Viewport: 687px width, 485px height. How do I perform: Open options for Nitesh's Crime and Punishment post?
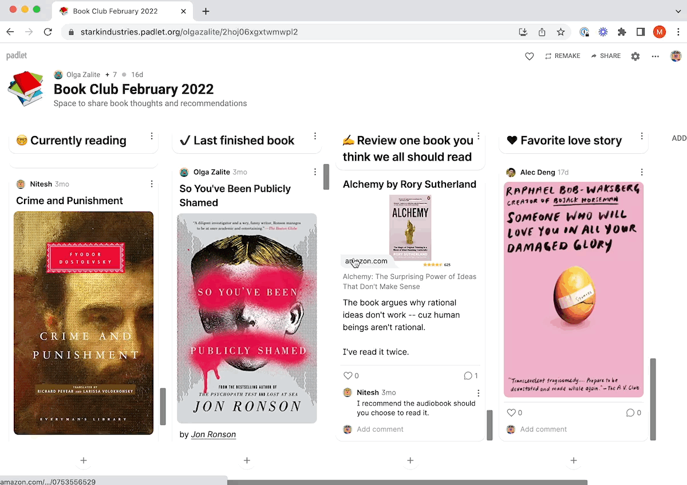[x=152, y=184]
